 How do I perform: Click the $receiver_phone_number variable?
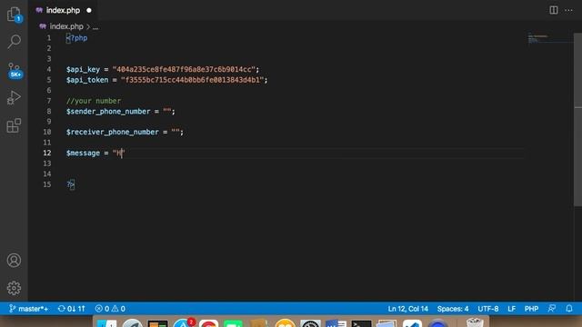[x=113, y=132]
